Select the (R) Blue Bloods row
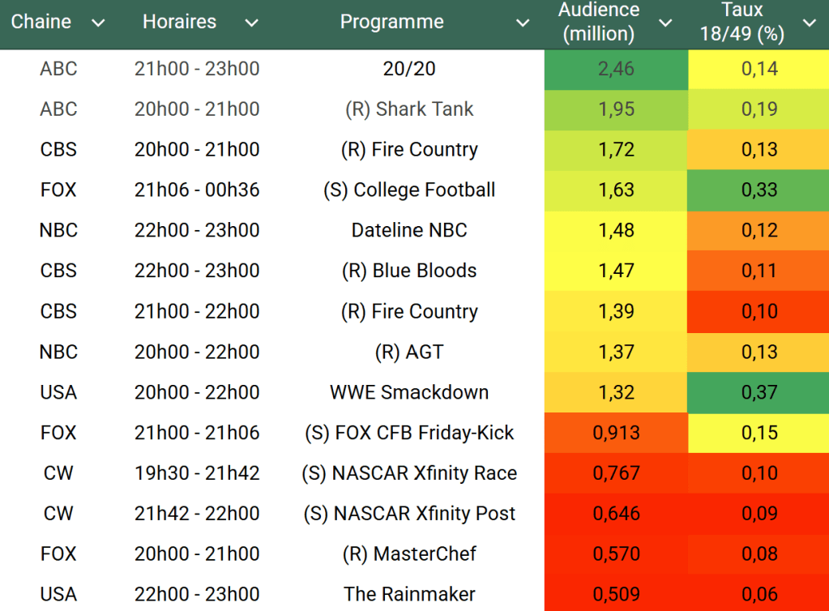Image resolution: width=829 pixels, height=611 pixels. tap(409, 271)
